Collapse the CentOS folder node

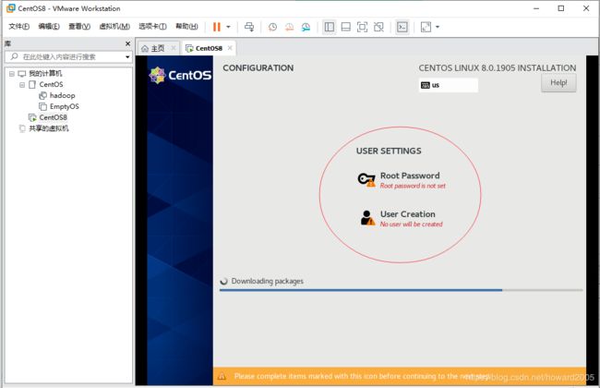[22, 85]
